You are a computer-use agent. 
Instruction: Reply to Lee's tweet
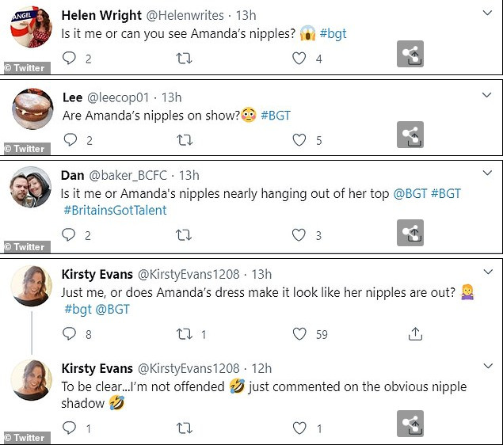(x=70, y=139)
